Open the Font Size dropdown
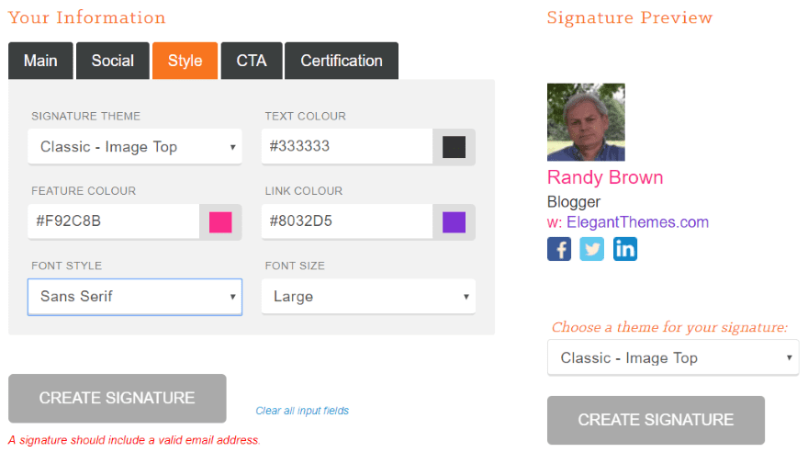Image resolution: width=808 pixels, height=452 pixels. [x=368, y=297]
